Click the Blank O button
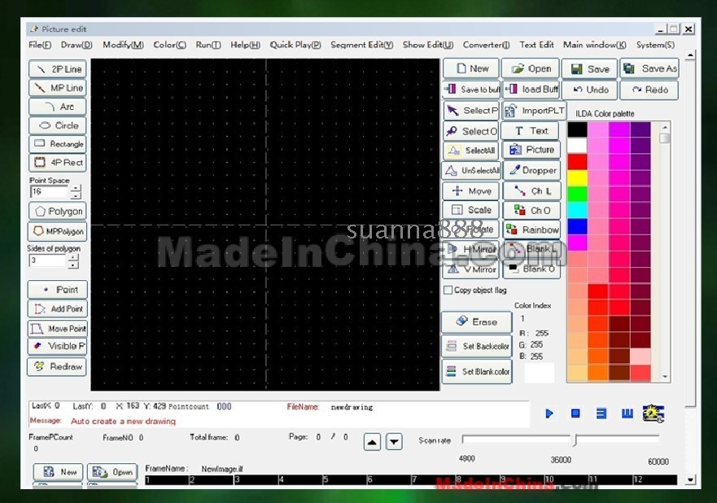Screen dimensions: 717x503 point(531,269)
